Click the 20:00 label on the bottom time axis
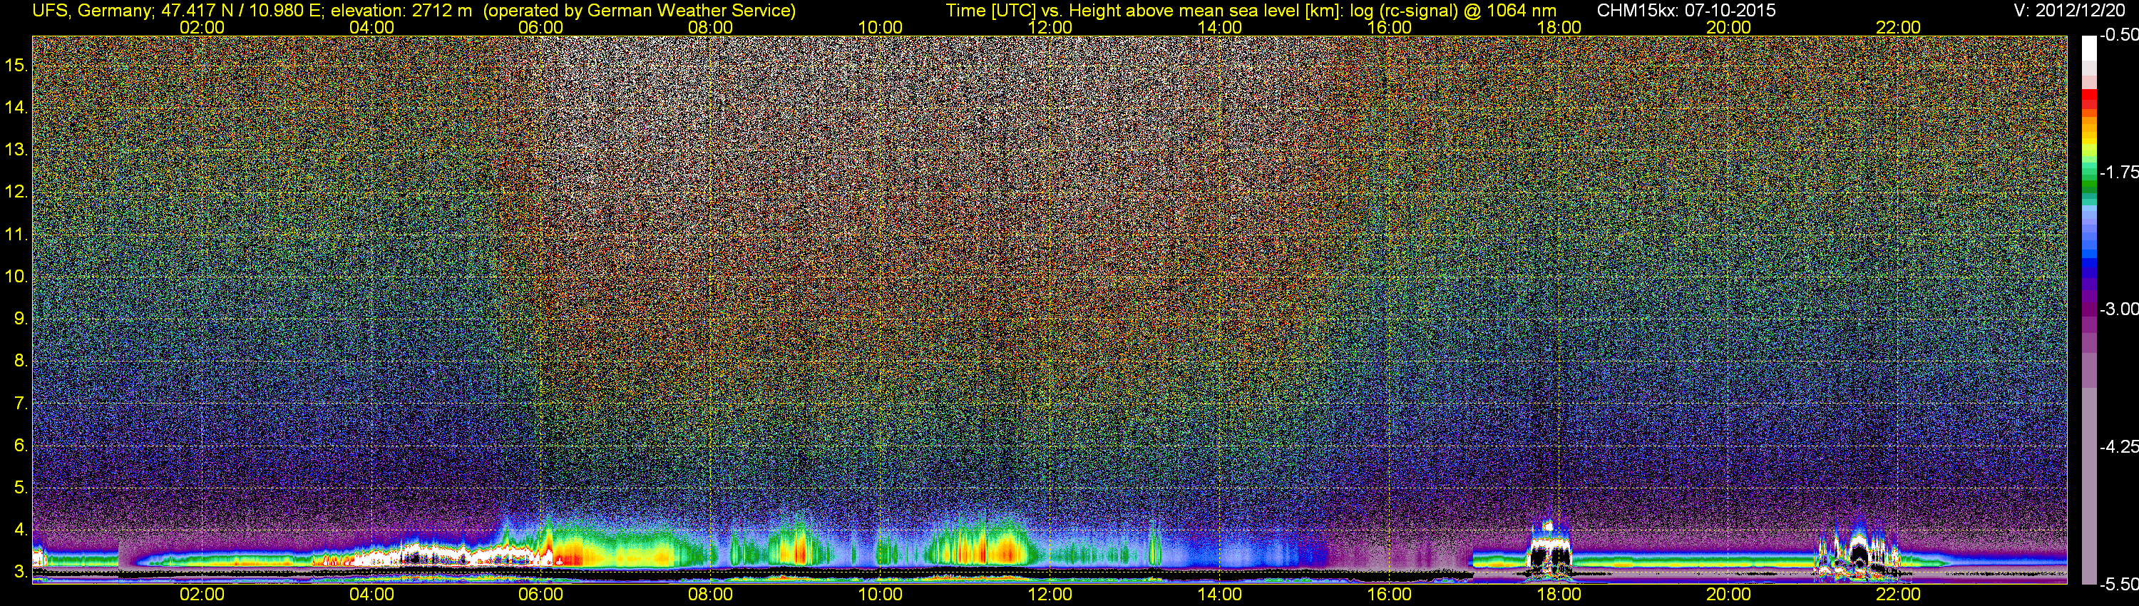The height and width of the screenshot is (606, 2139). [x=1729, y=595]
